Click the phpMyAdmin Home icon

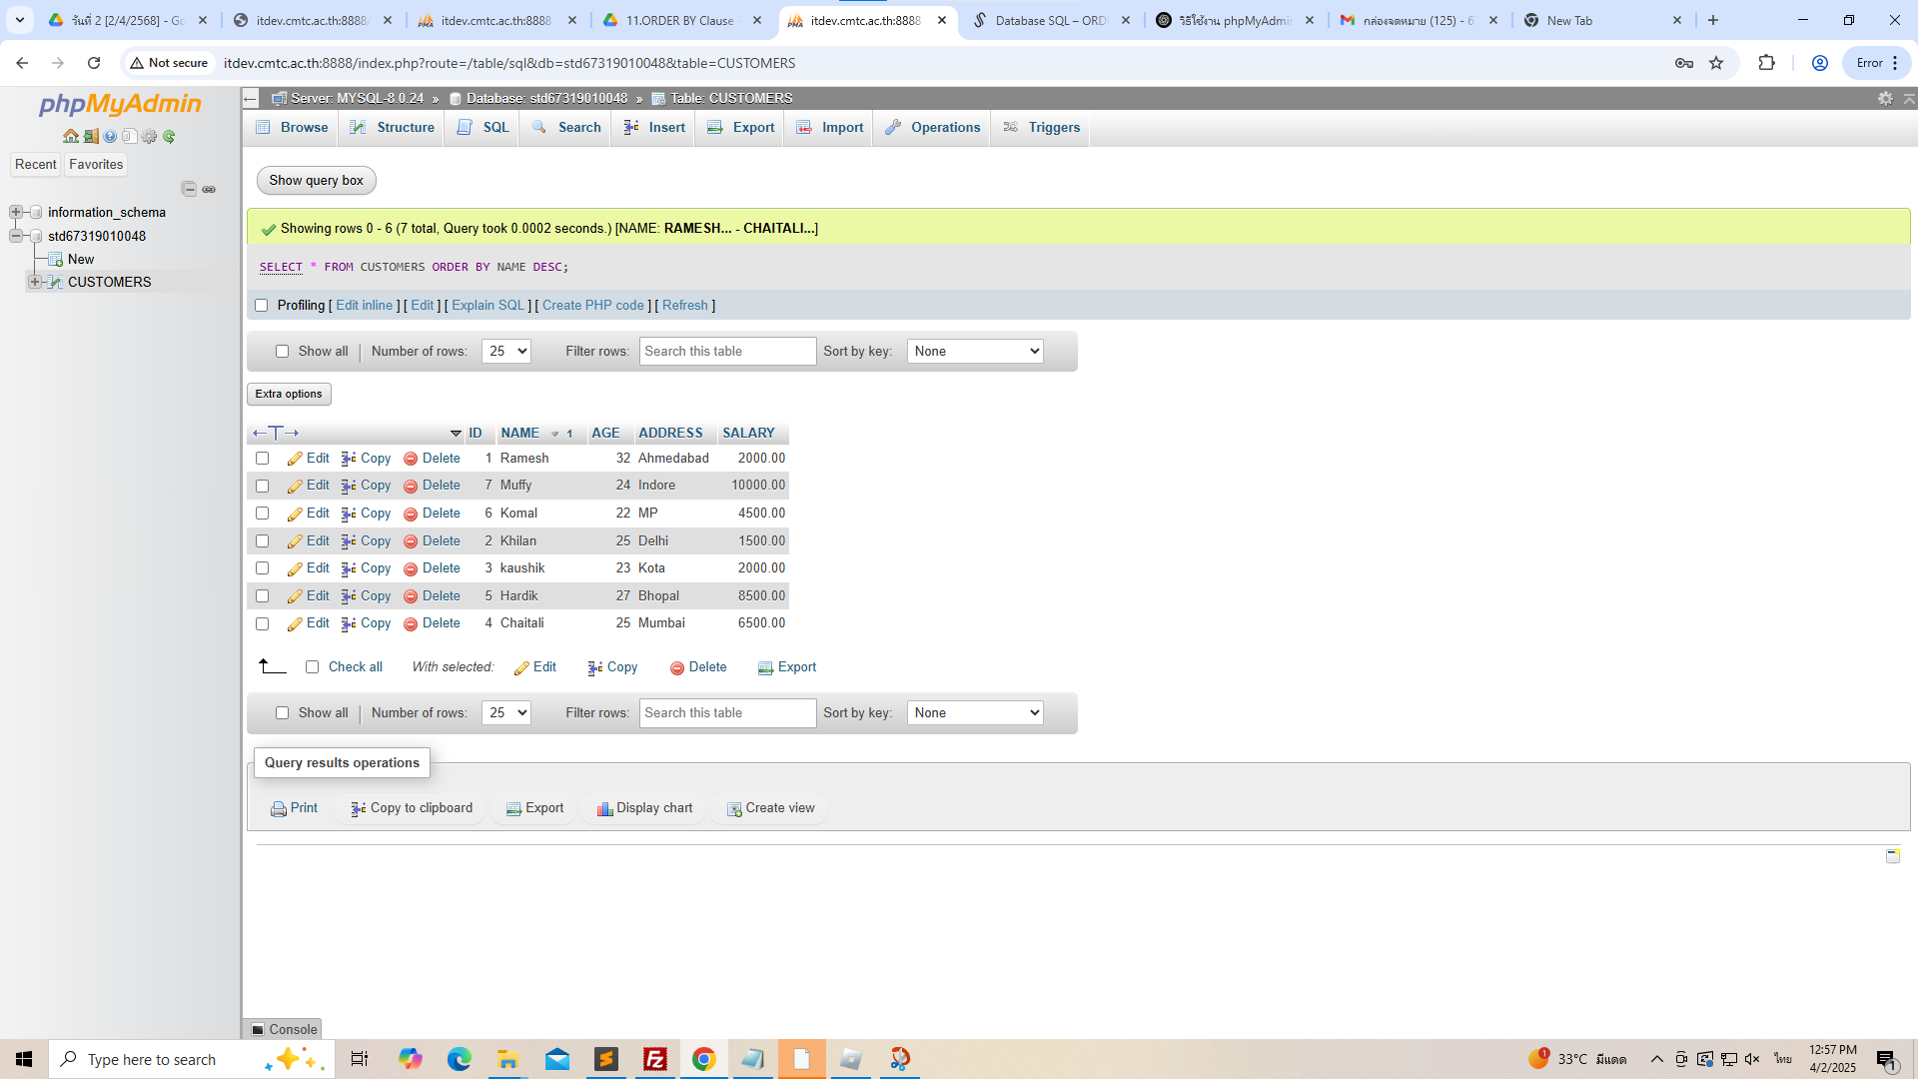[x=70, y=136]
